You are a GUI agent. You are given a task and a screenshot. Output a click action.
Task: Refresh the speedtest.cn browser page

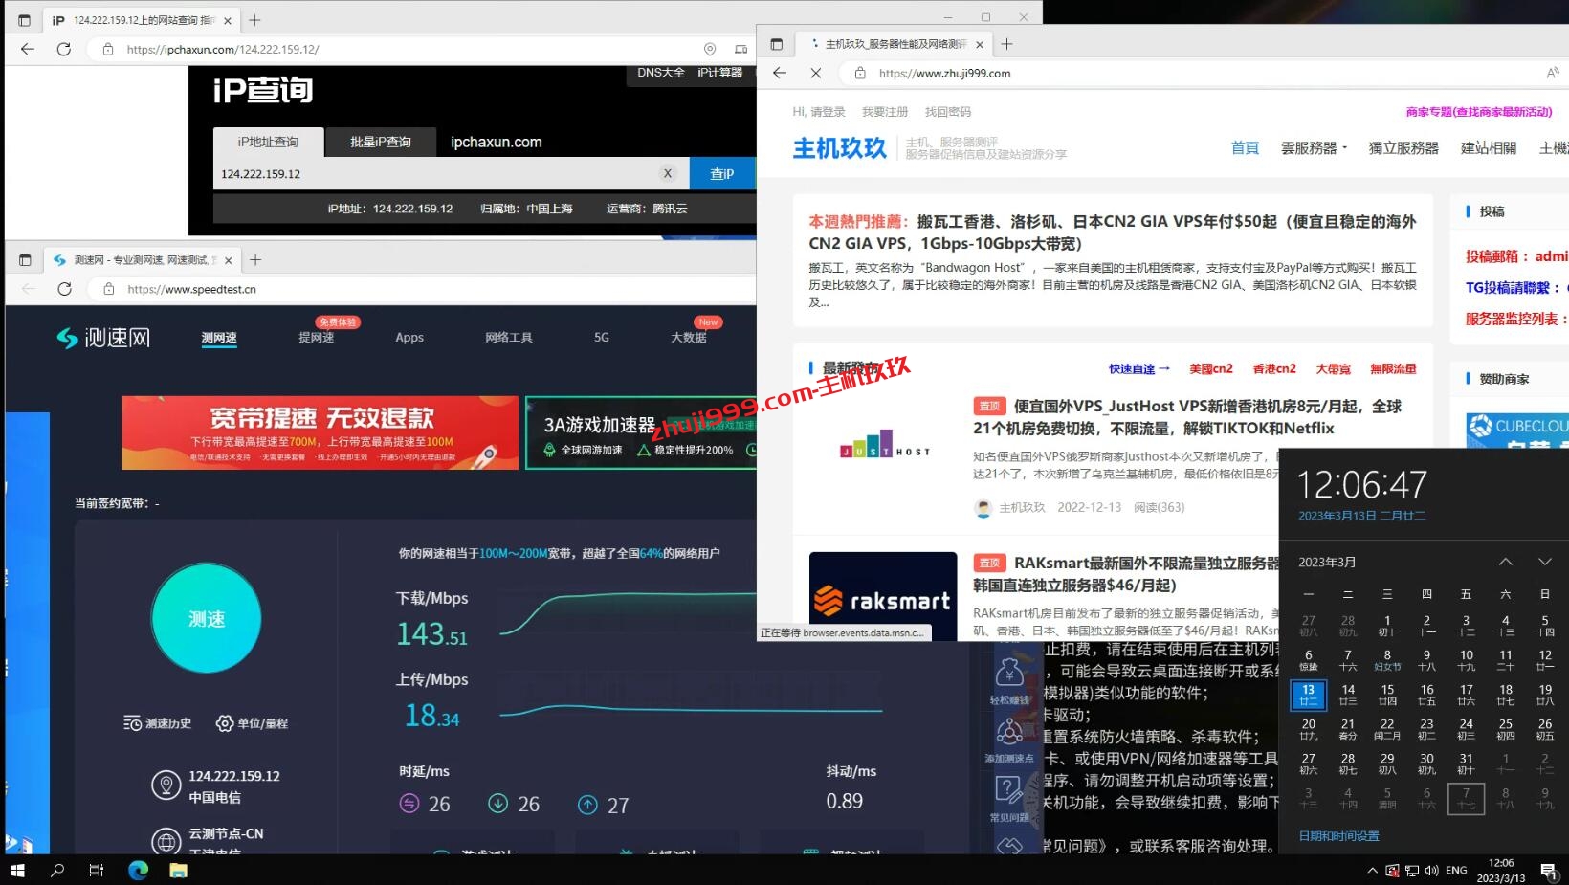point(64,289)
